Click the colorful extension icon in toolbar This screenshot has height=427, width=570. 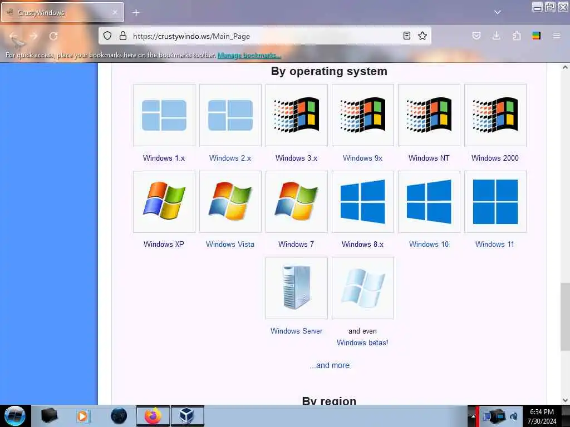coord(536,36)
